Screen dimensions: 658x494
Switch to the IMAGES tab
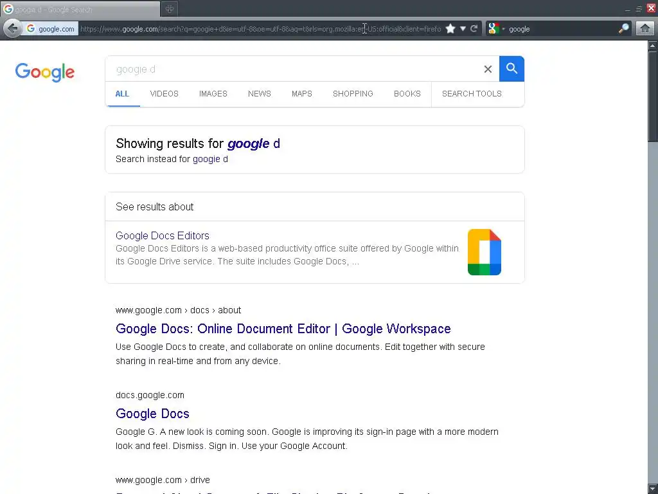tap(213, 94)
